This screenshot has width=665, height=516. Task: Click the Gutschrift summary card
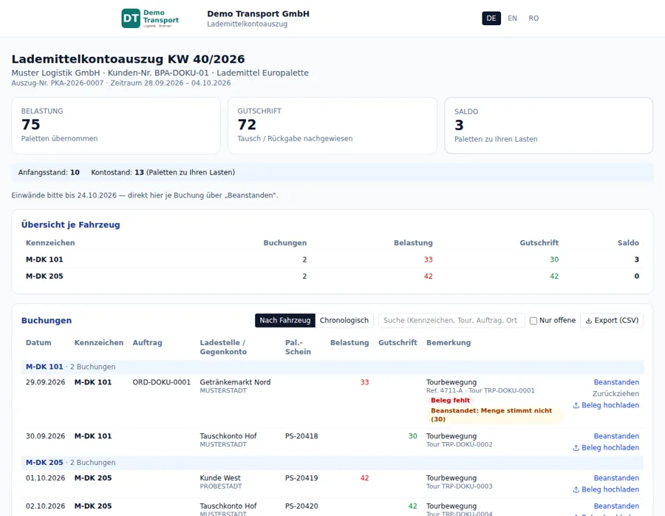pos(332,126)
